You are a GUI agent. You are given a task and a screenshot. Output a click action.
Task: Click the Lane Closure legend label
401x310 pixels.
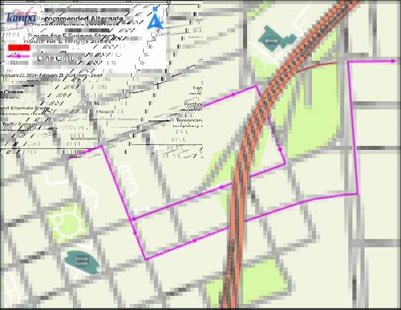[59, 58]
